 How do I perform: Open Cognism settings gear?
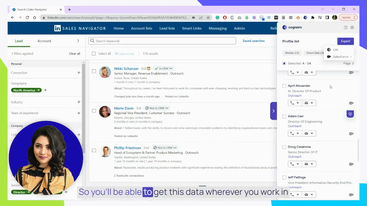[352, 27]
